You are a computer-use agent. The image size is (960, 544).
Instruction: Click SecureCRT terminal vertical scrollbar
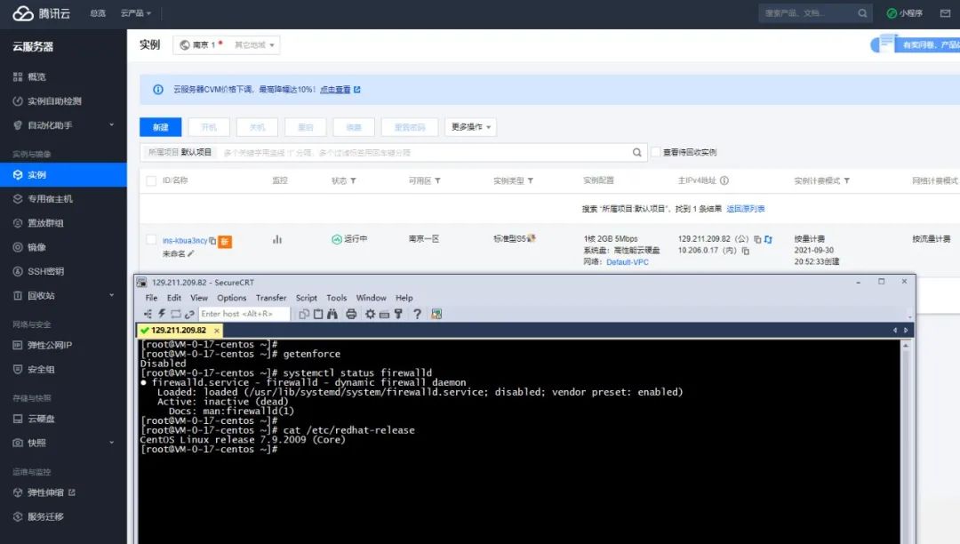906,441
